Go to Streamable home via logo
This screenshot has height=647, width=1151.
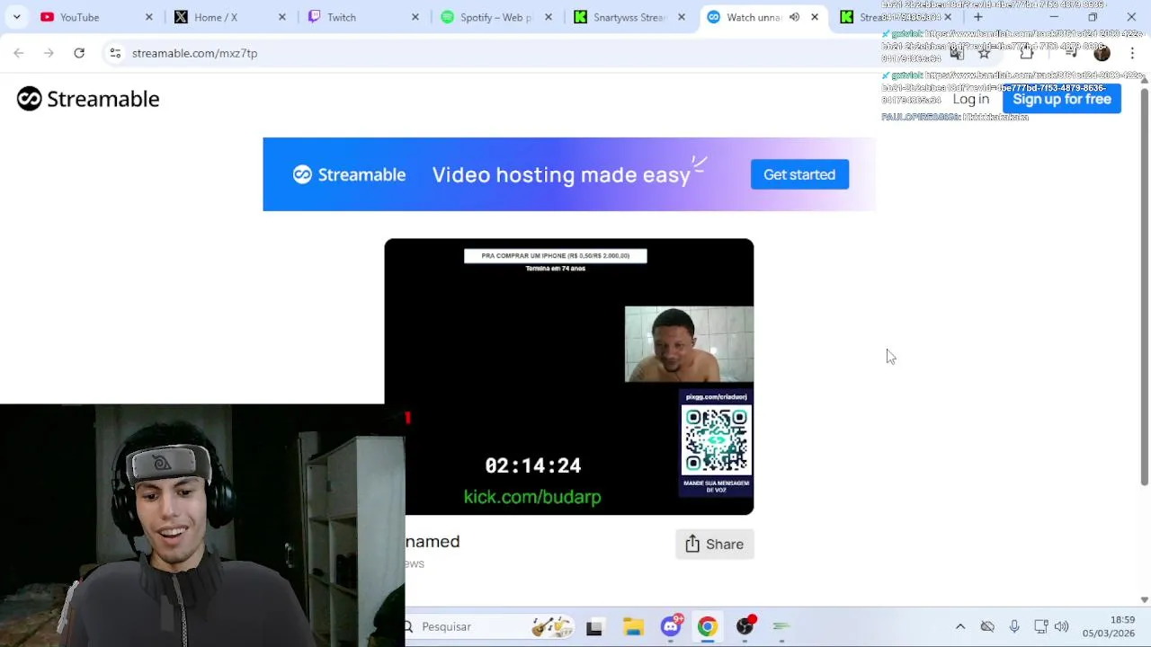point(88,99)
